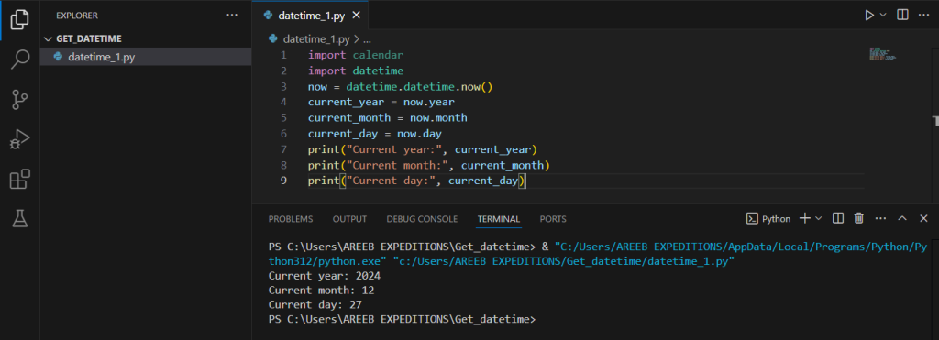Screen dimensions: 939x340
Task: Click the breadcrumb trailing ellipsis
Action: 368,39
